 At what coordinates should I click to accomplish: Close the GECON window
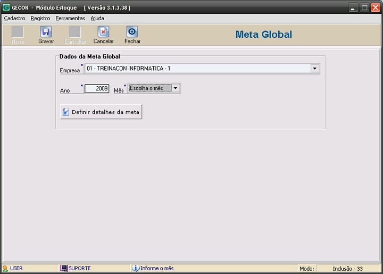tap(376, 7)
